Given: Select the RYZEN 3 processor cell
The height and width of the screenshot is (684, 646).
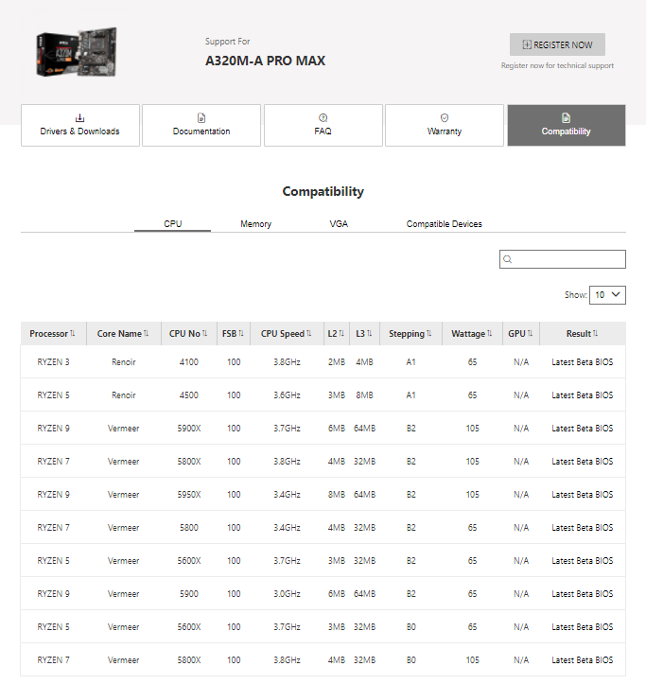Looking at the screenshot, I should tap(53, 362).
